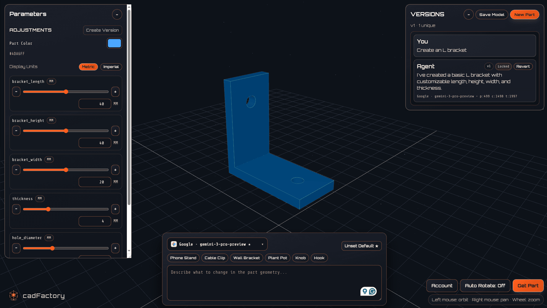Click the minus icon to decrease thickness

[16, 209]
